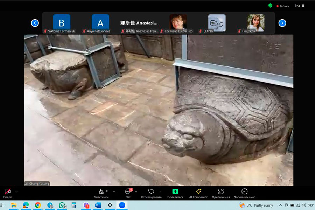Open the View (Вид) layout menu
The width and height of the screenshot is (315, 210).
[299, 6]
